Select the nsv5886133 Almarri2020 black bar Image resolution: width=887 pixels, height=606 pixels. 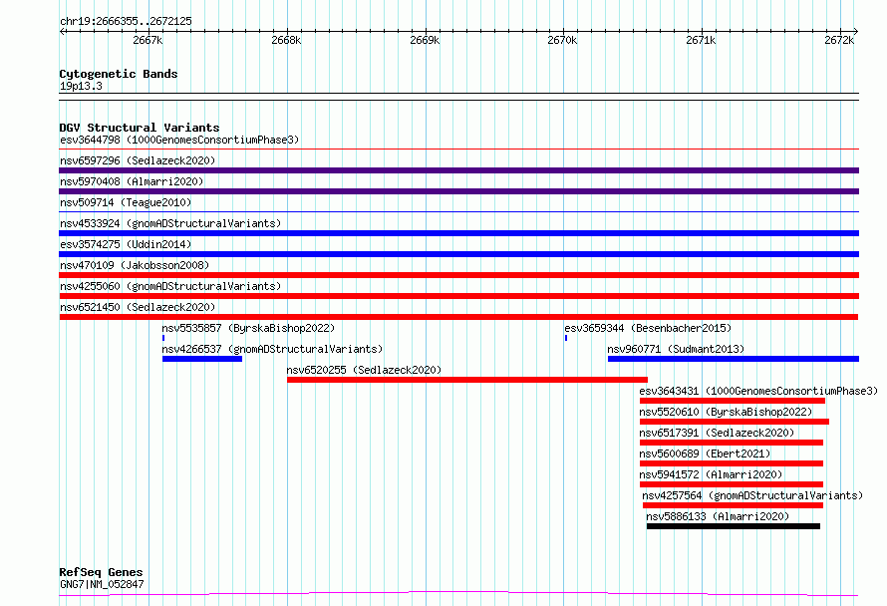click(x=734, y=526)
